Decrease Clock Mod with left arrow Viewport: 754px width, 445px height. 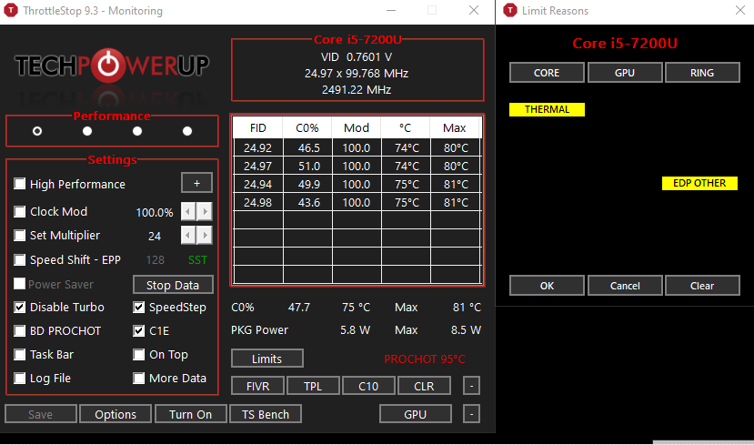point(188,211)
